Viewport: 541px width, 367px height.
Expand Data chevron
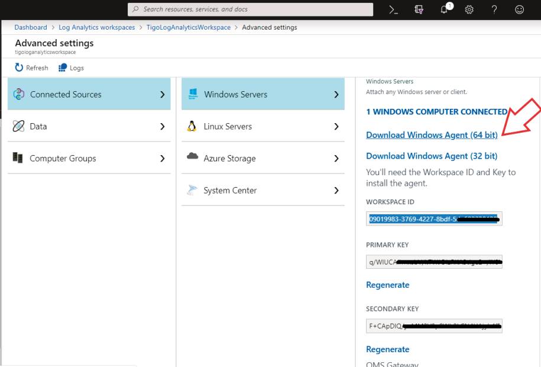163,127
